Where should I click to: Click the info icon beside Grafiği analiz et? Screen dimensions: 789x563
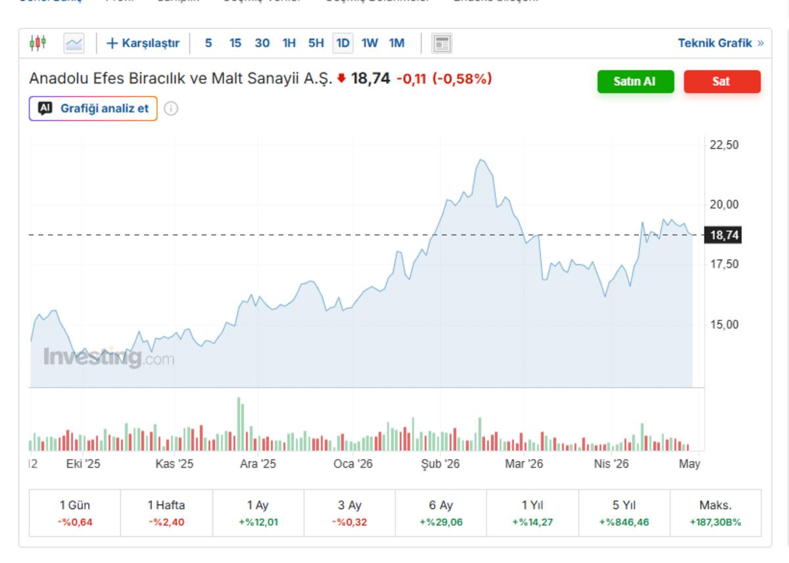click(x=171, y=109)
